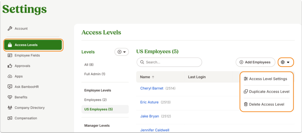Click the thumbs-up Approvals icon
This screenshot has height=133, width=302.
pos(10,66)
